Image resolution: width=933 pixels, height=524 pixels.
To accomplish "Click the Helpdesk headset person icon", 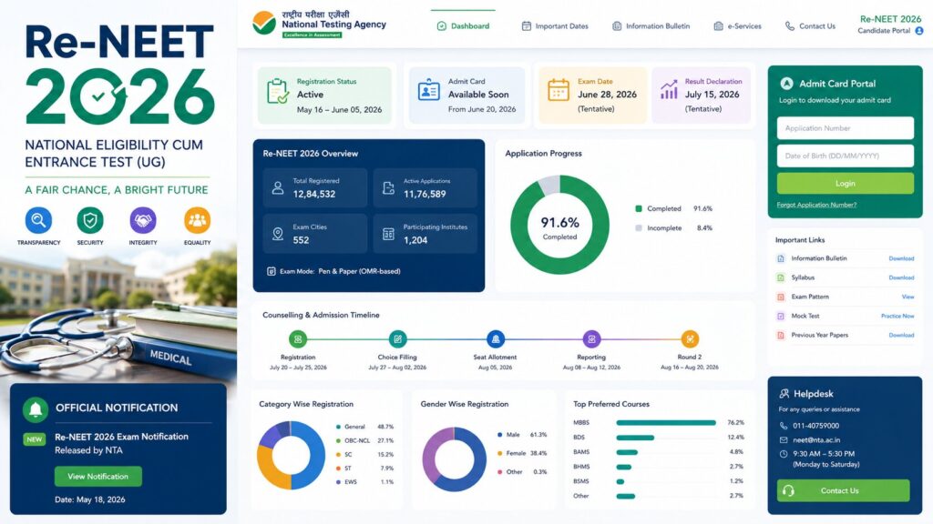I will click(784, 393).
